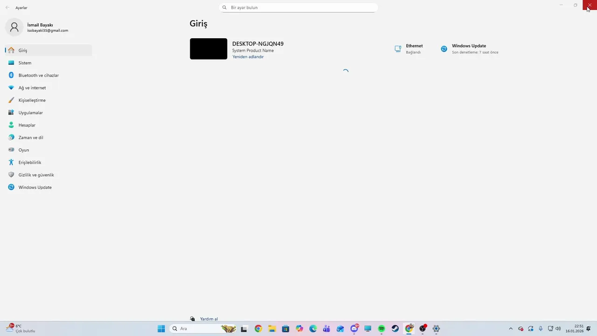Screen dimensions: 597x336
Task: Open File Explorer from the taskbar
Action: 272,329
